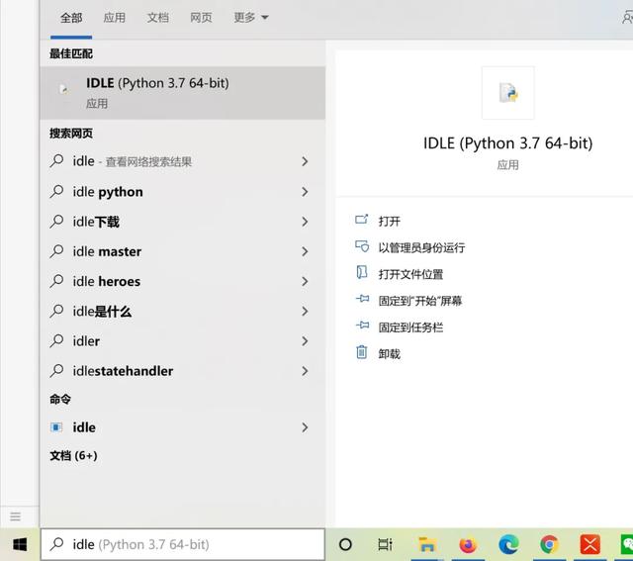Open Task View from the taskbar
Viewport: 633px width, 561px height.
tap(385, 544)
